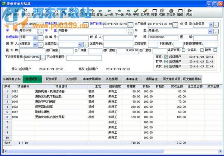
Task: Click the 发票号码 input field
Action: click(x=118, y=45)
